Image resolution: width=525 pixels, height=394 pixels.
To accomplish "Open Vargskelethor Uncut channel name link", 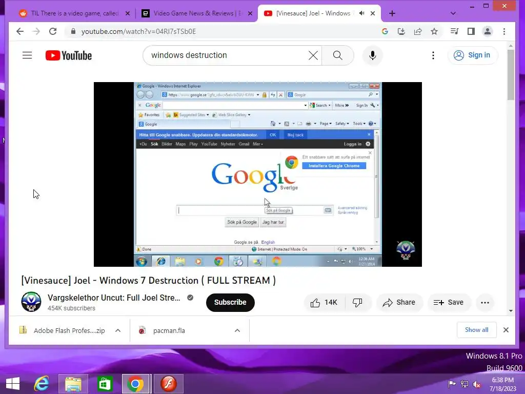I will [114, 298].
